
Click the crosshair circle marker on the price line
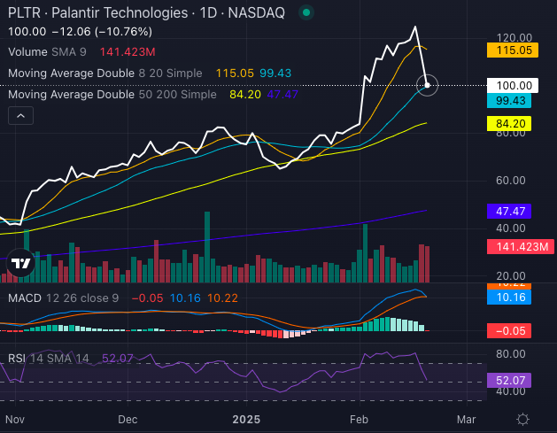point(428,85)
